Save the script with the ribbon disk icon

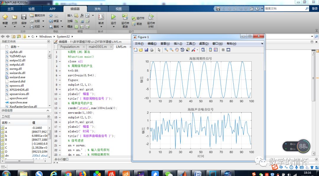[x=24, y=17]
